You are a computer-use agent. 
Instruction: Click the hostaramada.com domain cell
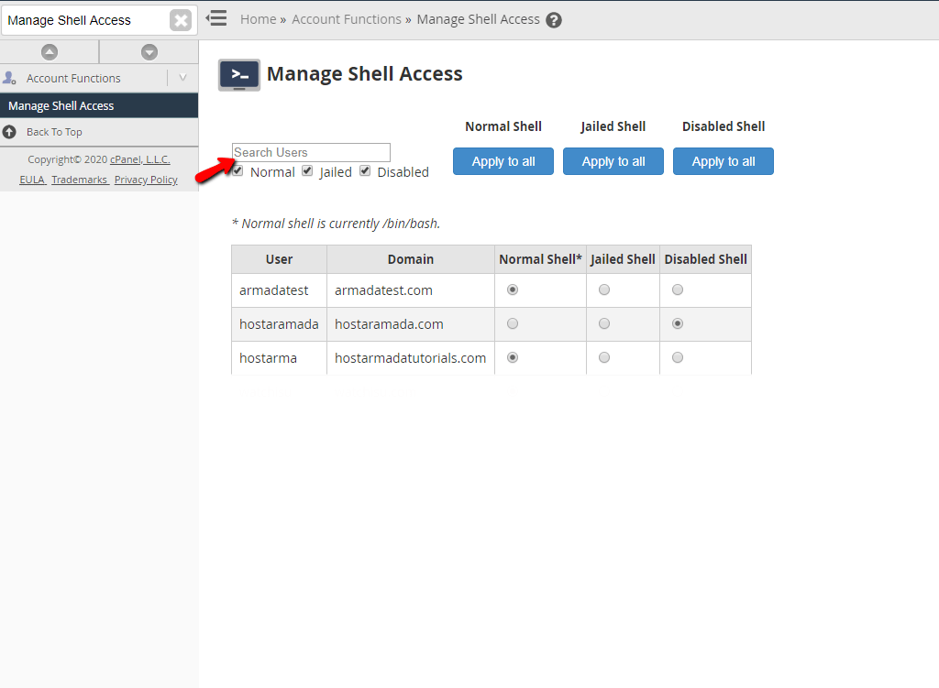tap(410, 324)
